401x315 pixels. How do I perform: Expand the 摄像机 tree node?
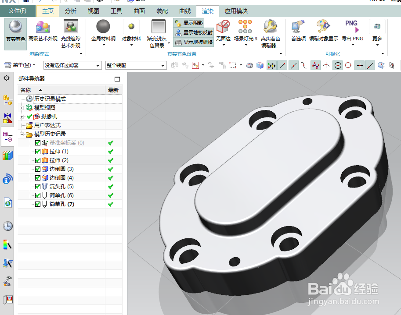tap(22, 117)
